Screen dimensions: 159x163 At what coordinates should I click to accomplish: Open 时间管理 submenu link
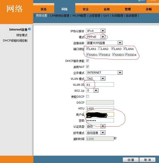pyautogui.click(x=117, y=16)
